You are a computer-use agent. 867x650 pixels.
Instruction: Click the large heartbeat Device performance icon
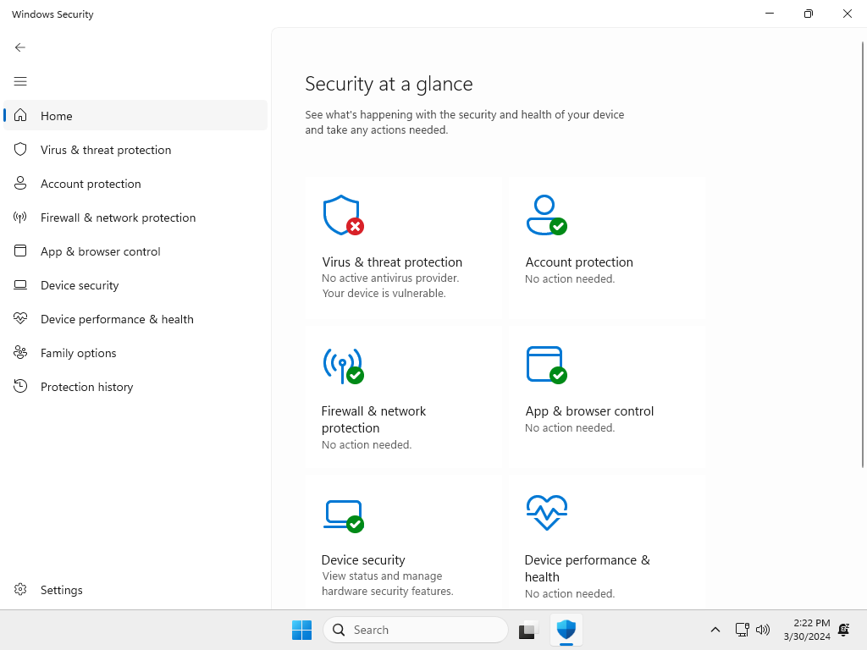[546, 513]
